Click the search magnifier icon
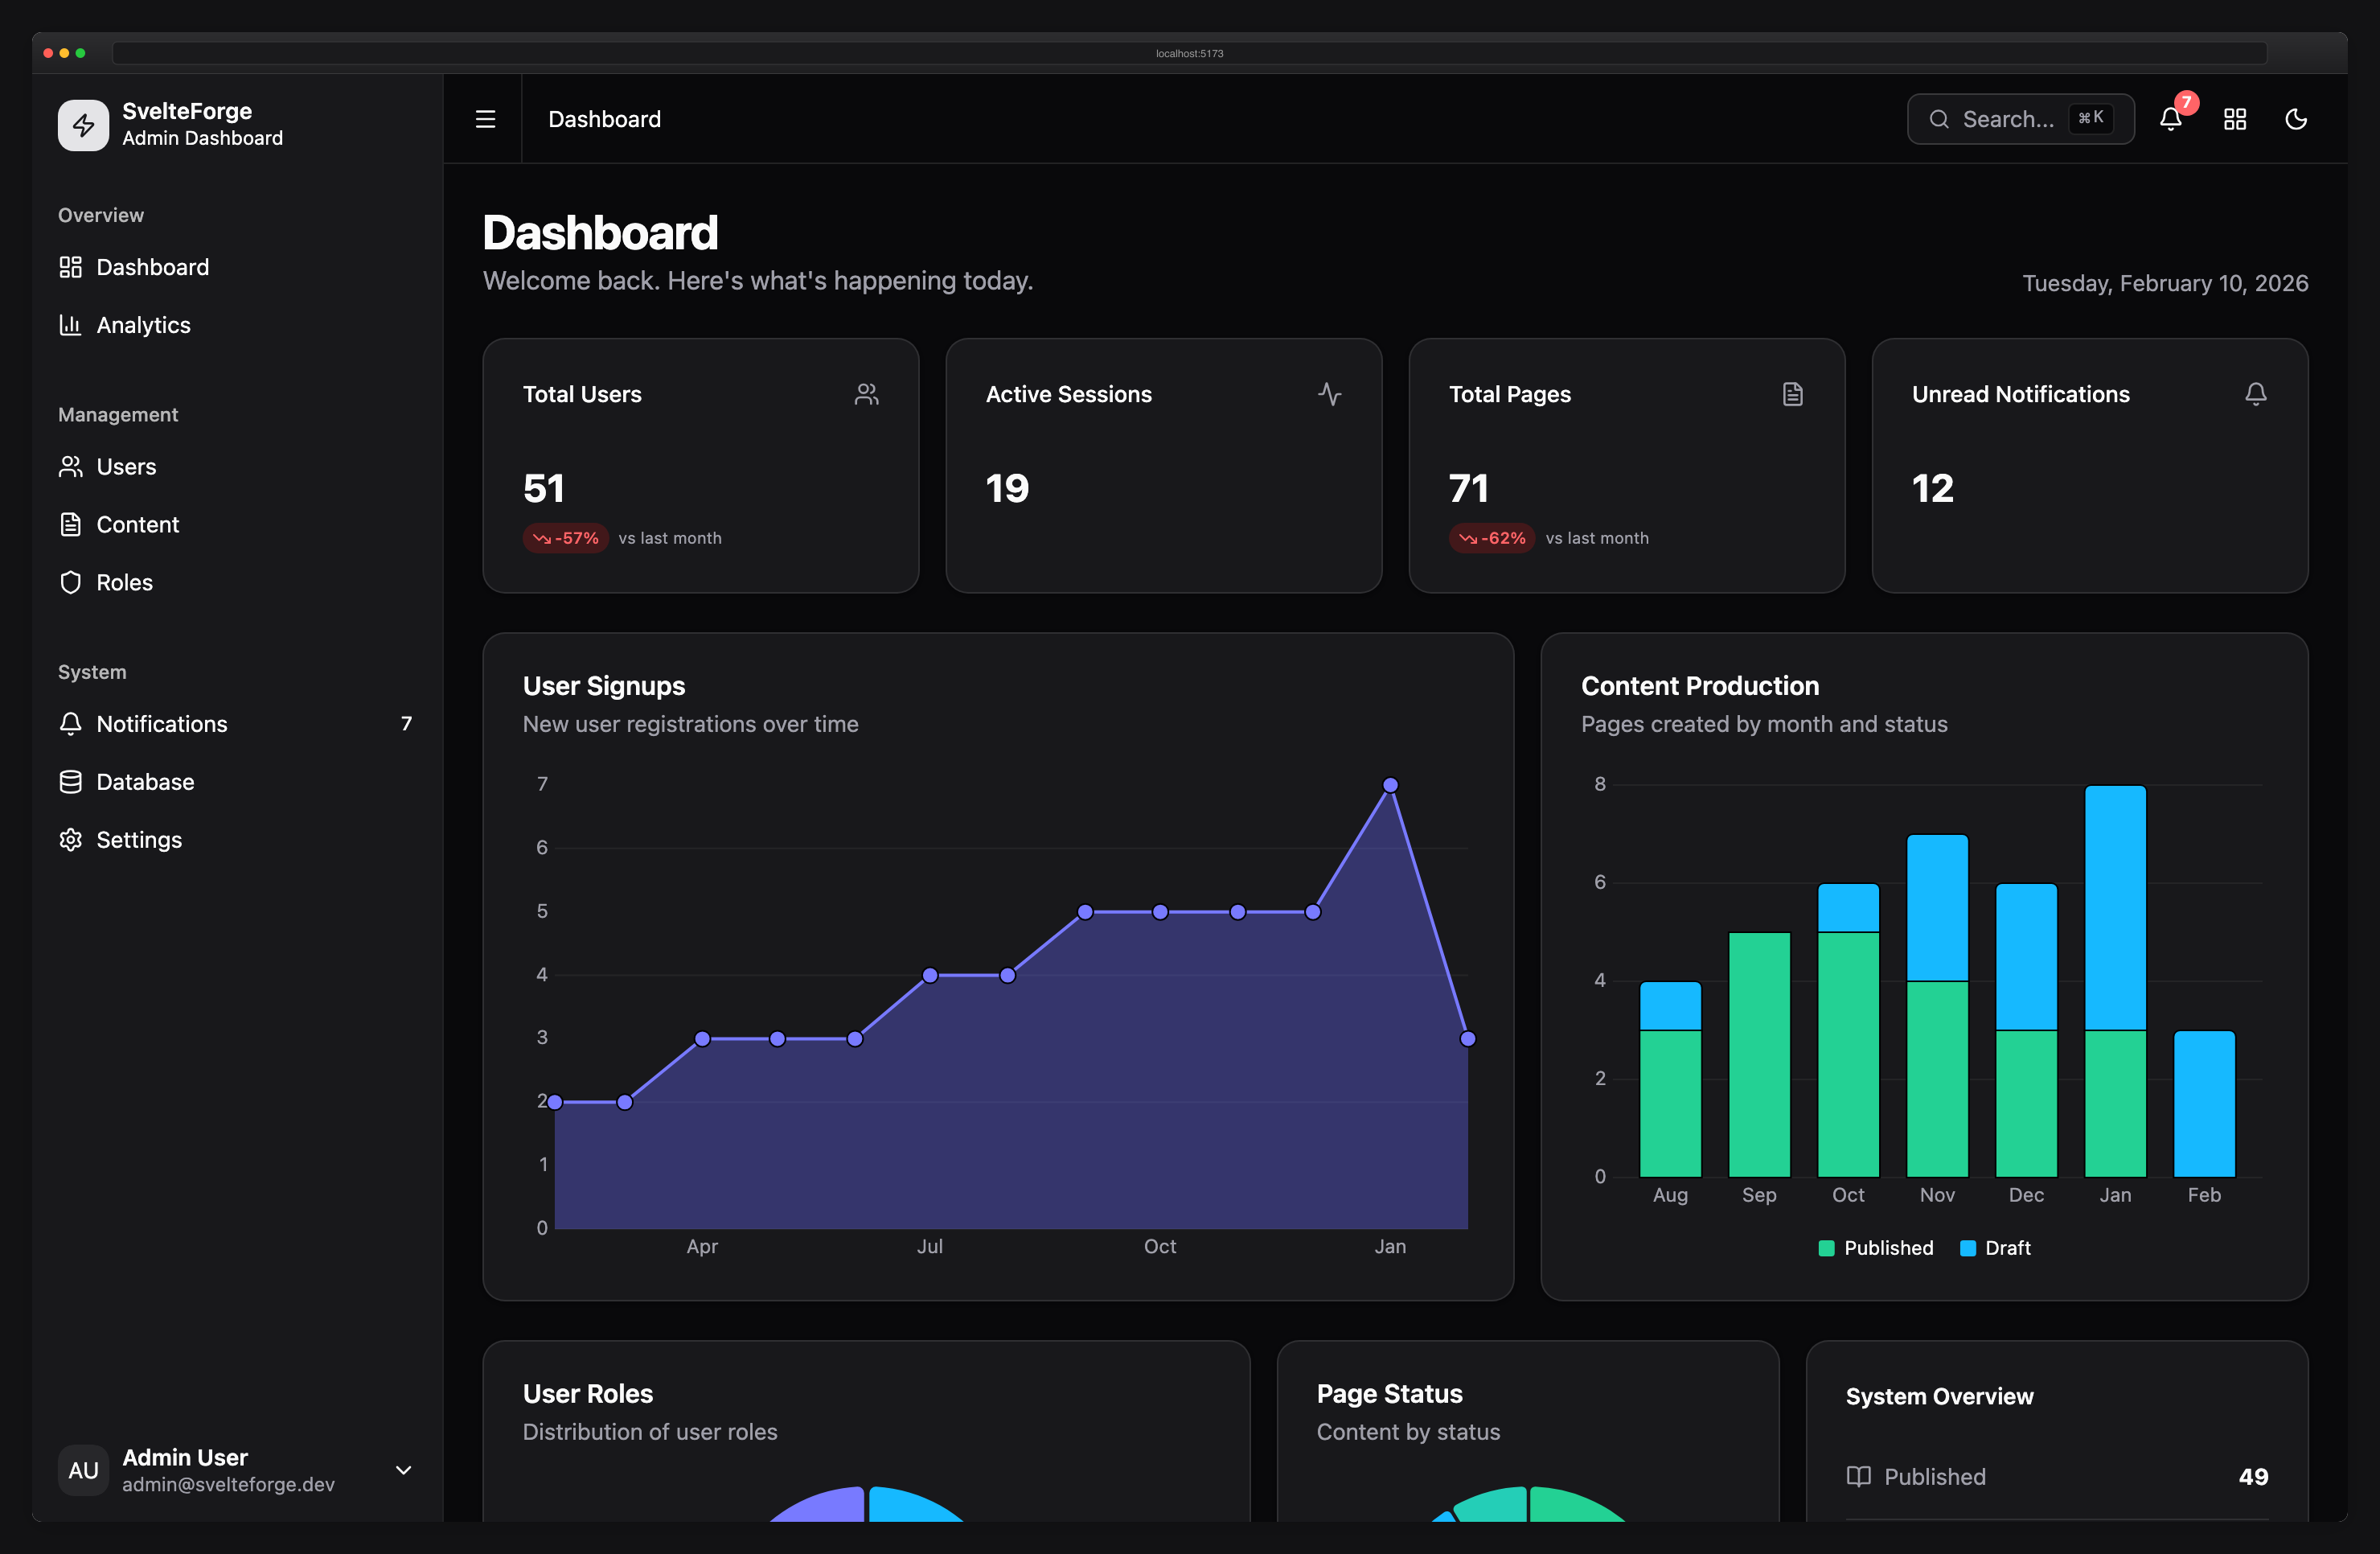The image size is (2380, 1554). pos(1938,119)
